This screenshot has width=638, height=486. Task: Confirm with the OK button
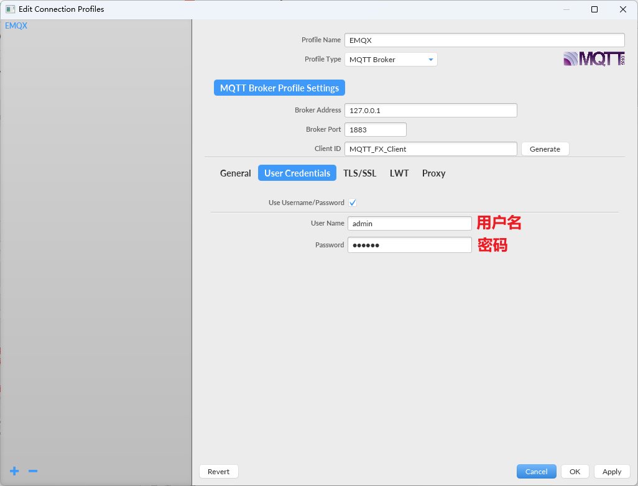[575, 471]
